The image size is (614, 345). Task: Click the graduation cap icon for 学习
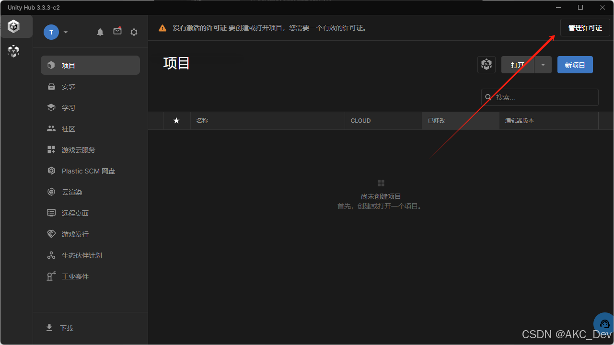pyautogui.click(x=51, y=107)
